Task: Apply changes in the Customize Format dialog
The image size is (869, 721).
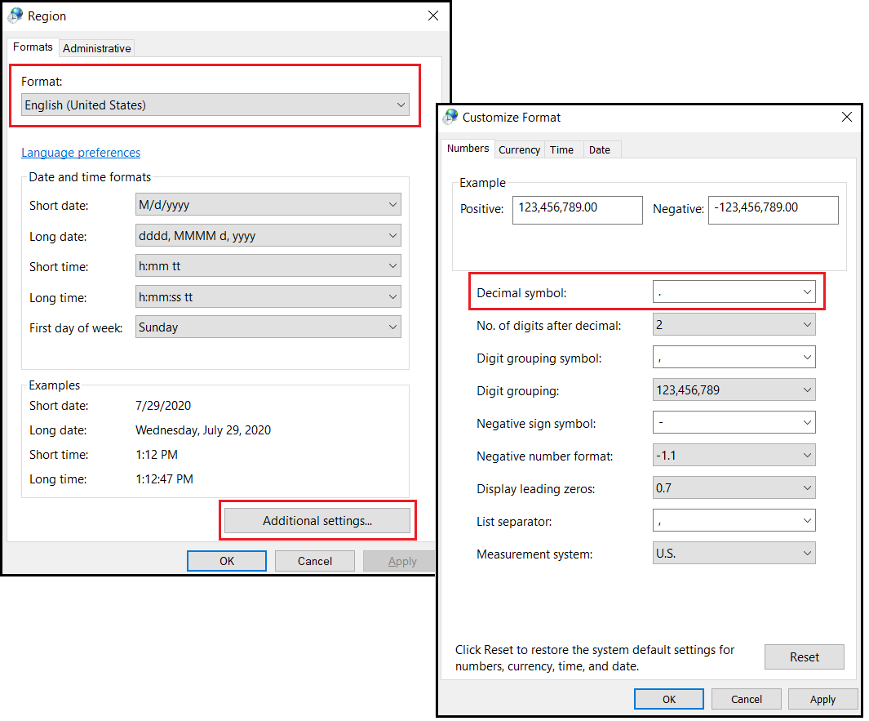Action: click(x=822, y=699)
